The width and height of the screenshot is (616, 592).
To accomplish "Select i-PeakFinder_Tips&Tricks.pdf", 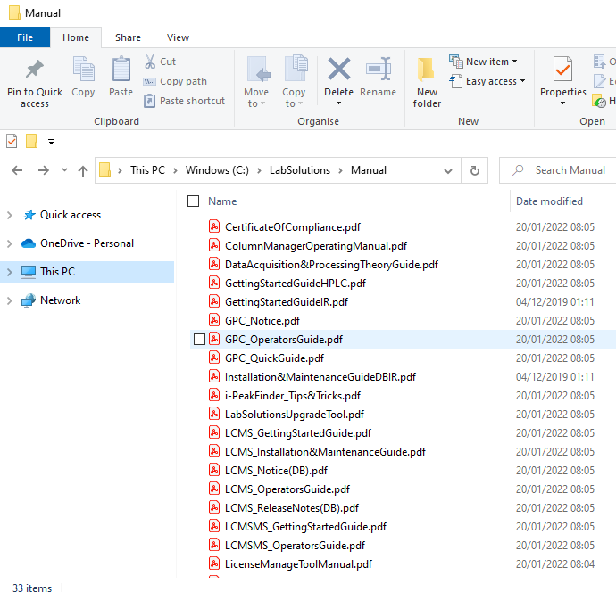I will point(293,396).
